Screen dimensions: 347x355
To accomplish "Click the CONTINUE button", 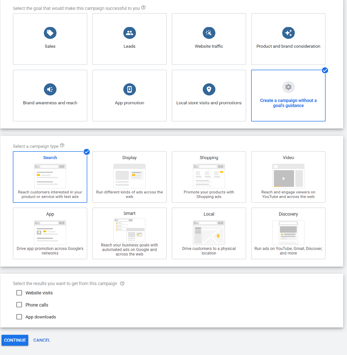I will tap(15, 340).
